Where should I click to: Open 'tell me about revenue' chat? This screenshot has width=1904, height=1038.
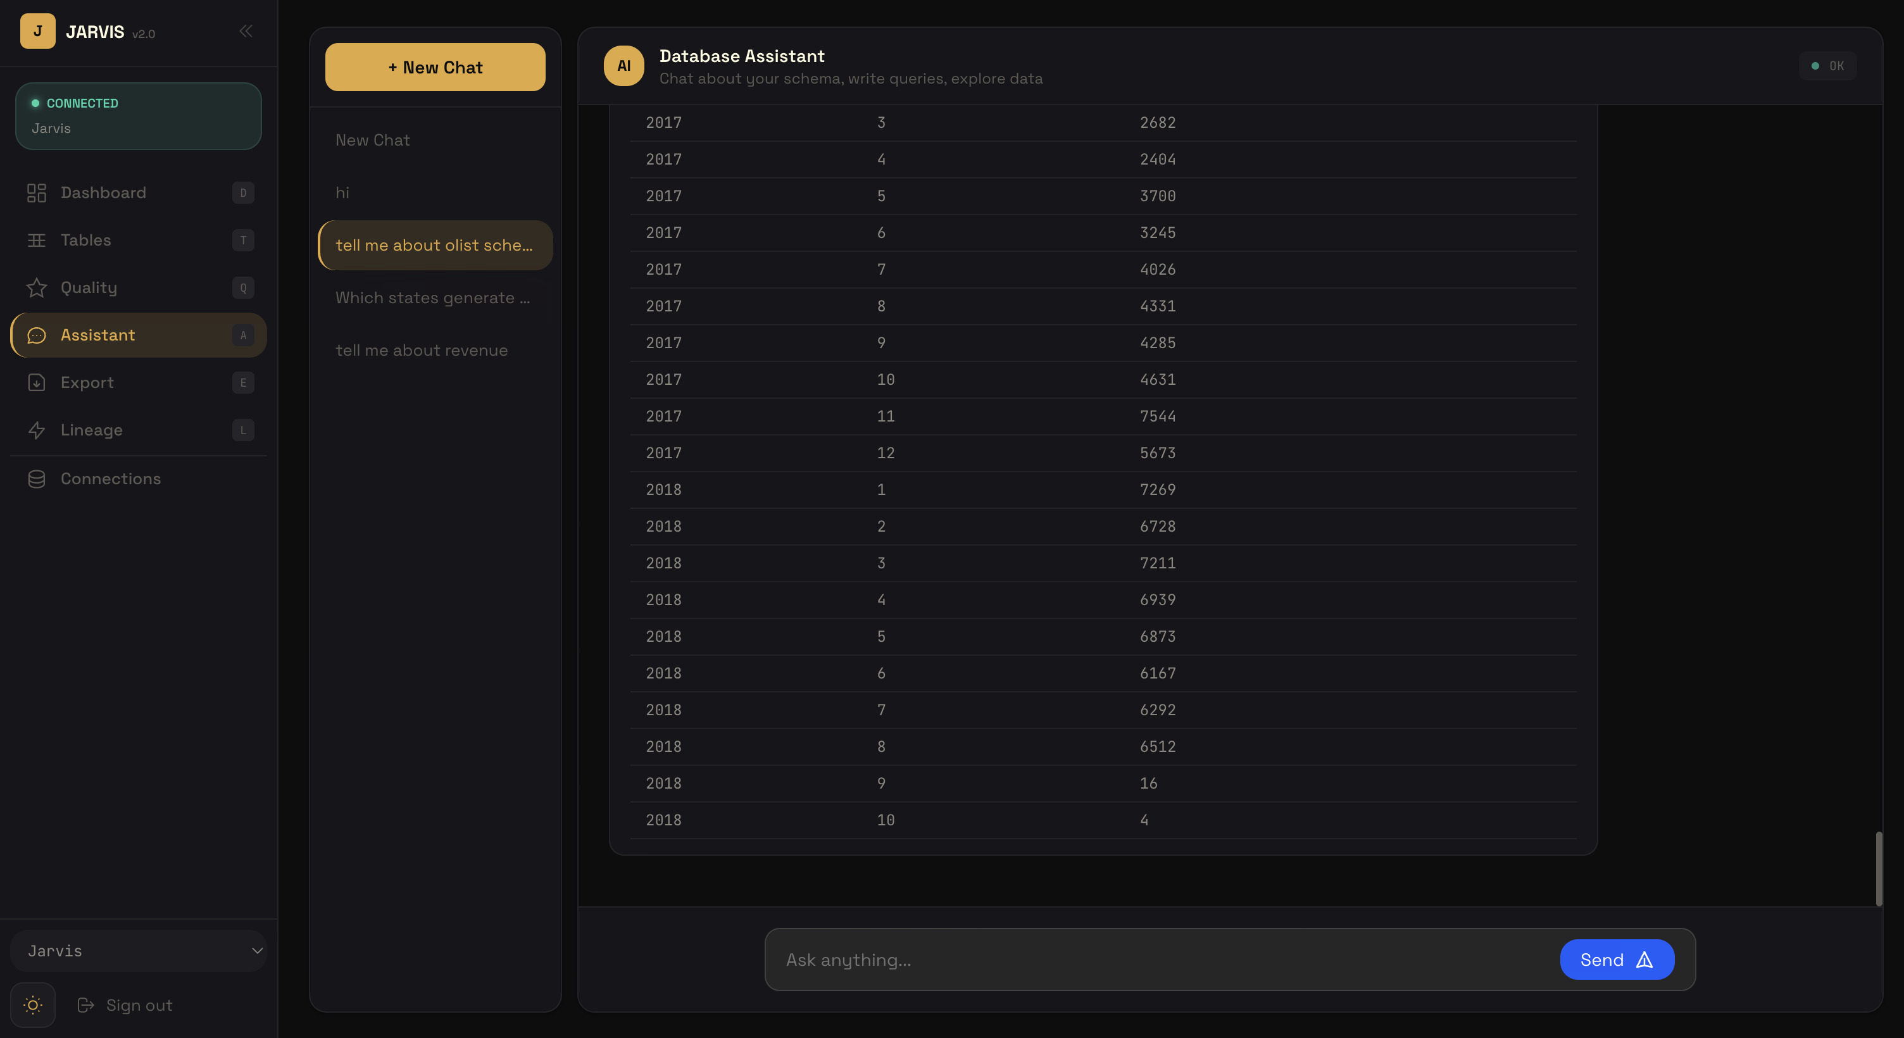[435, 351]
